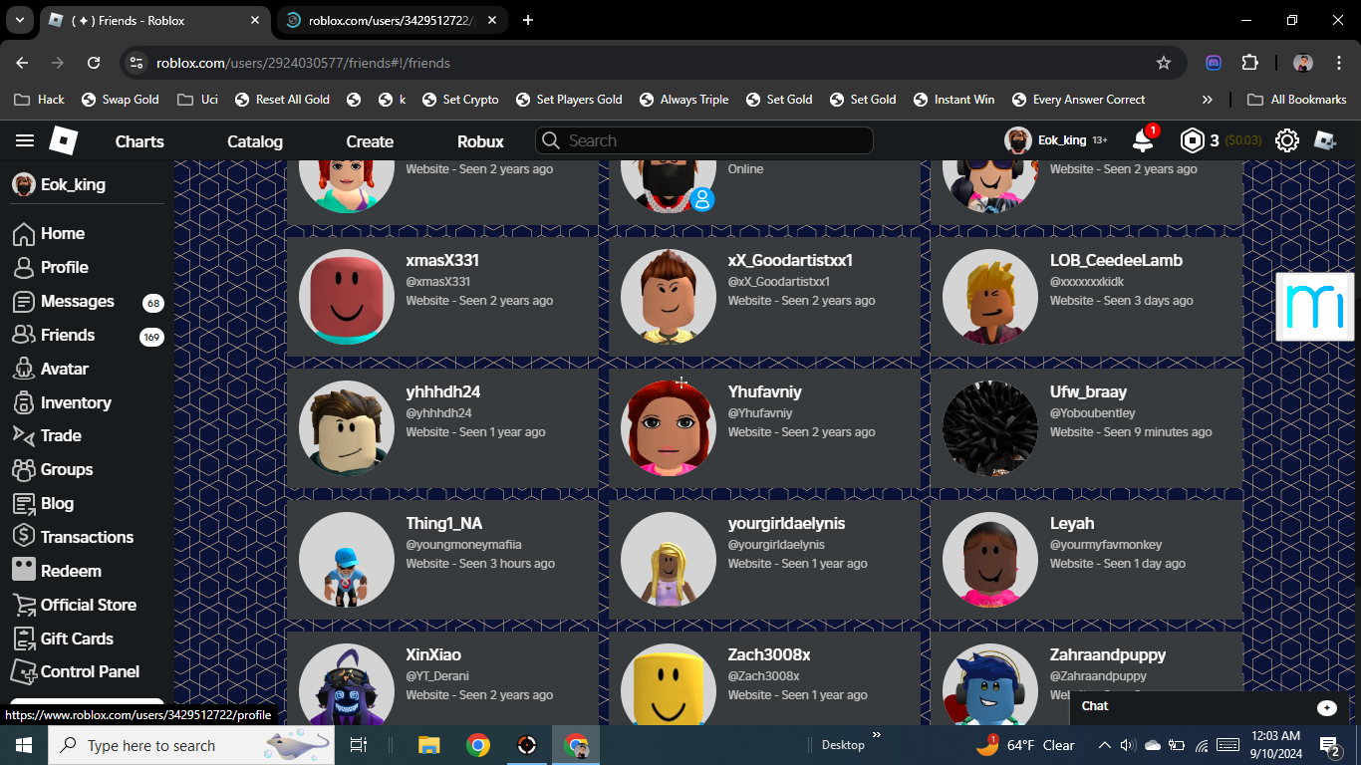Viewport: 1361px width, 765px height.
Task: Open Windows Start menu
Action: (x=23, y=745)
